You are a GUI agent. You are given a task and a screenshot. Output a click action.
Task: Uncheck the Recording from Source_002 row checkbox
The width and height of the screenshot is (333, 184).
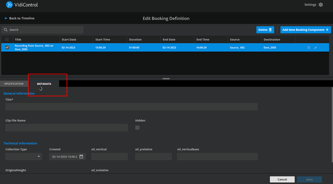[x=7, y=47]
